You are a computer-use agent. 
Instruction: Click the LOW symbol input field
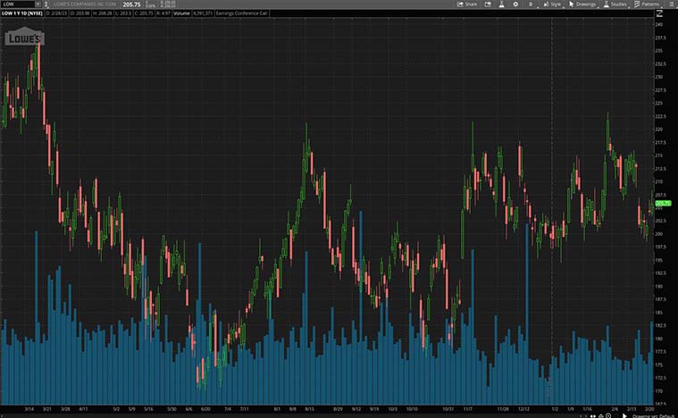point(20,4)
